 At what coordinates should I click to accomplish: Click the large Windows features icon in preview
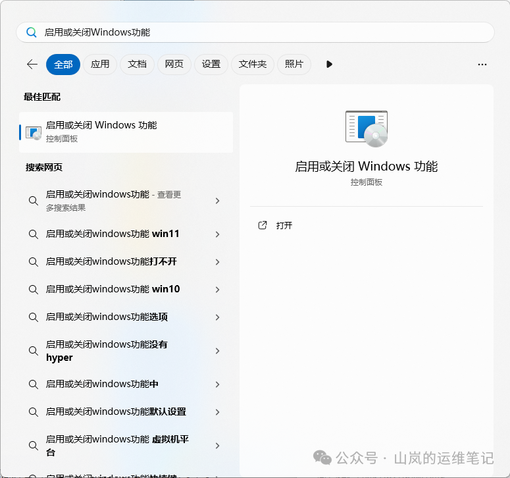point(367,128)
